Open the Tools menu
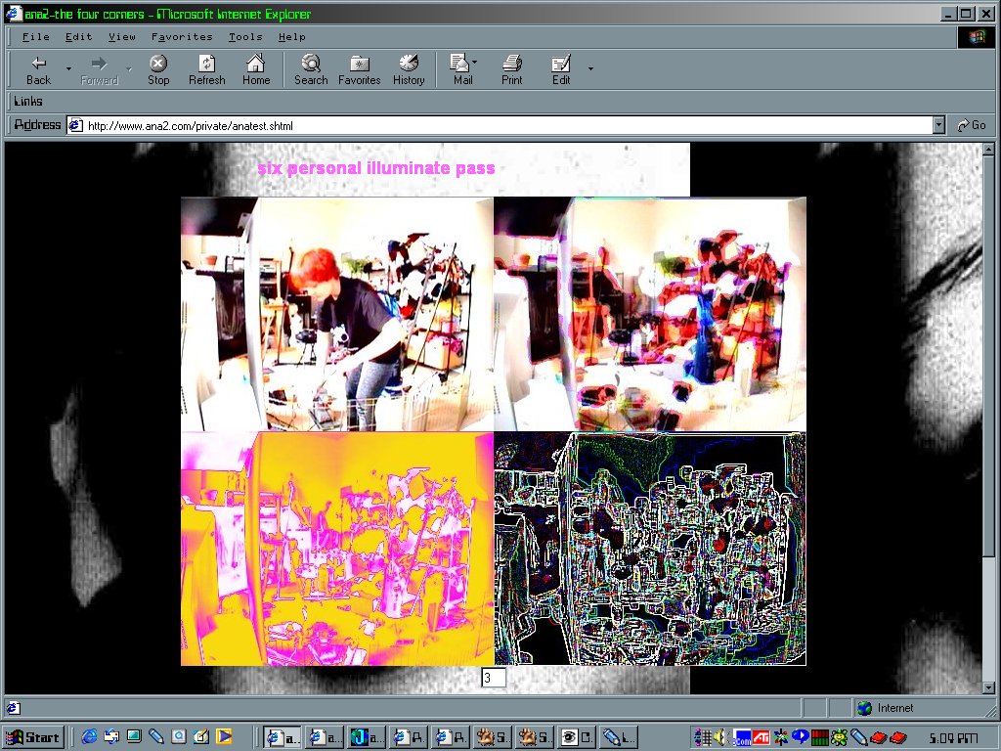The width and height of the screenshot is (1001, 751). [x=245, y=37]
